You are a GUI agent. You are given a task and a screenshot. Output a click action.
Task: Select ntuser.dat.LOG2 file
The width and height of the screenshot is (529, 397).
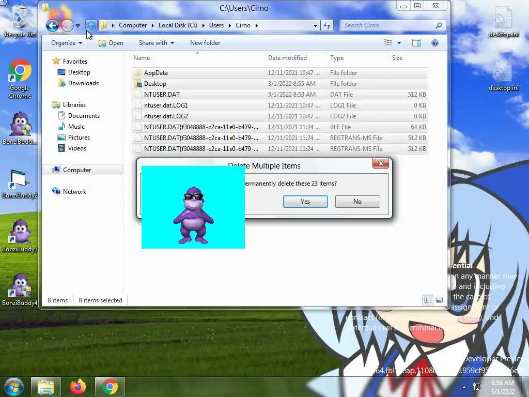tap(279, 116)
